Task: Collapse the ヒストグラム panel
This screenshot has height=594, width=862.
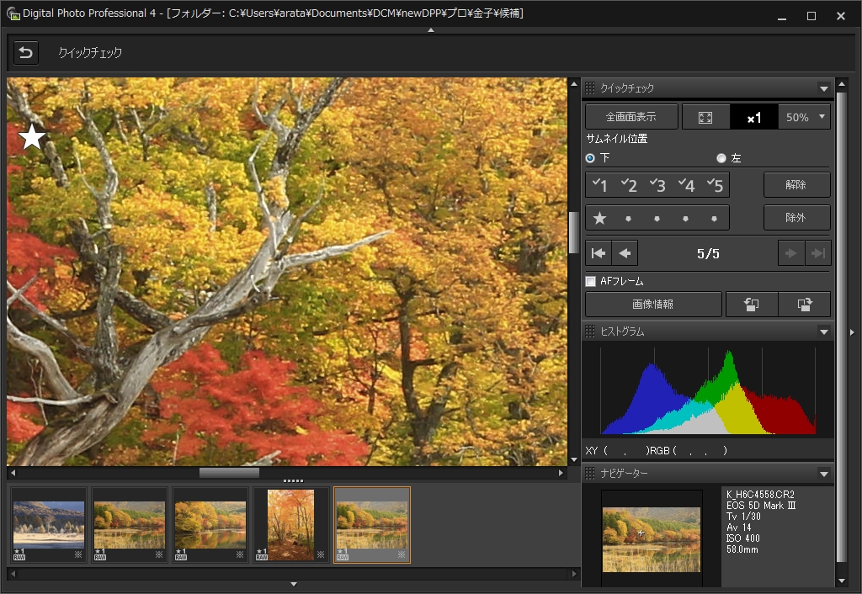Action: tap(824, 331)
